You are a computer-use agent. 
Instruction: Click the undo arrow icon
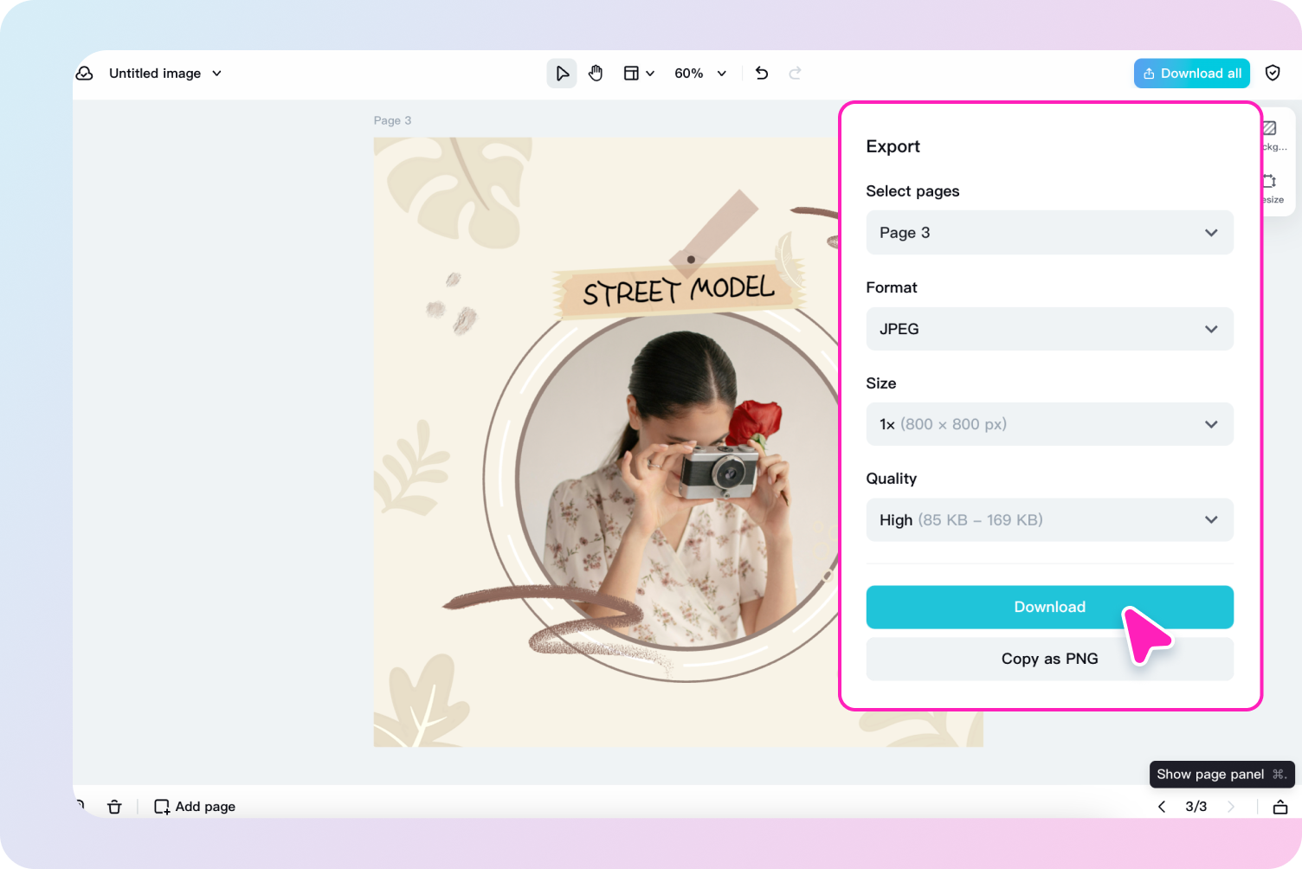(x=761, y=73)
